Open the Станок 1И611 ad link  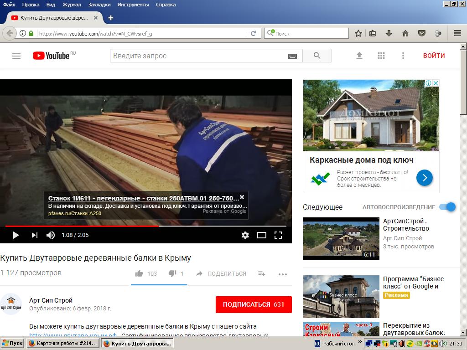coord(144,198)
